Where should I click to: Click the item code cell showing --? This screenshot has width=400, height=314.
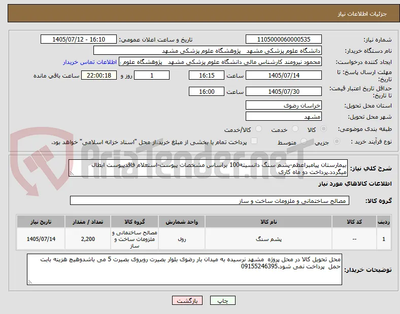click(x=354, y=239)
